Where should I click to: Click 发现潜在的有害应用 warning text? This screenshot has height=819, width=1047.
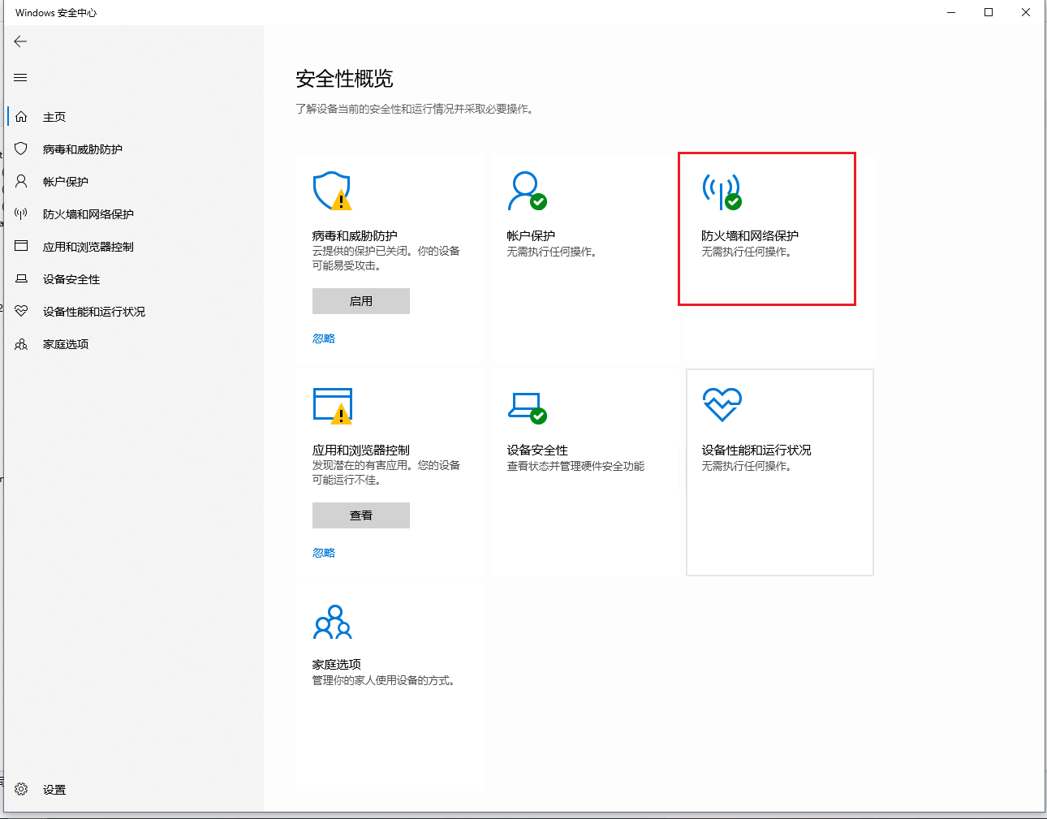pos(386,472)
